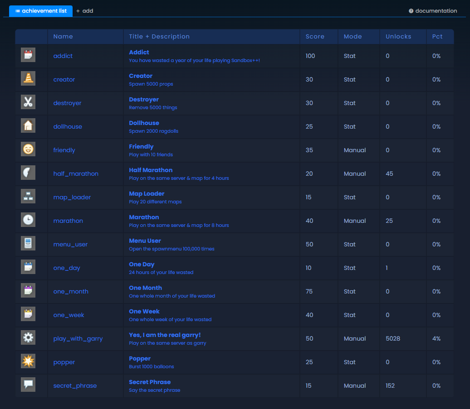Click the house icon for dollhouse

click(28, 125)
